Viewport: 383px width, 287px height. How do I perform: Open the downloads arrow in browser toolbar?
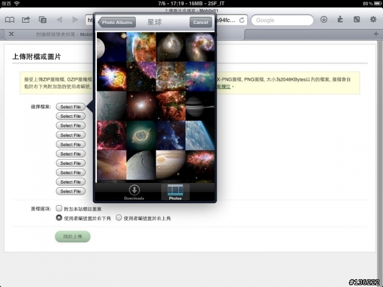[x=324, y=20]
